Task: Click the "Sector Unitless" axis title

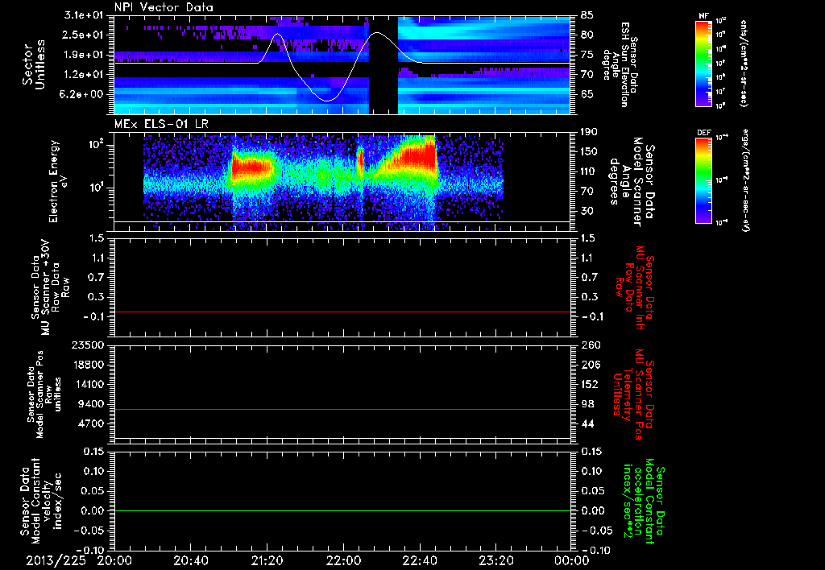Action: coord(34,64)
